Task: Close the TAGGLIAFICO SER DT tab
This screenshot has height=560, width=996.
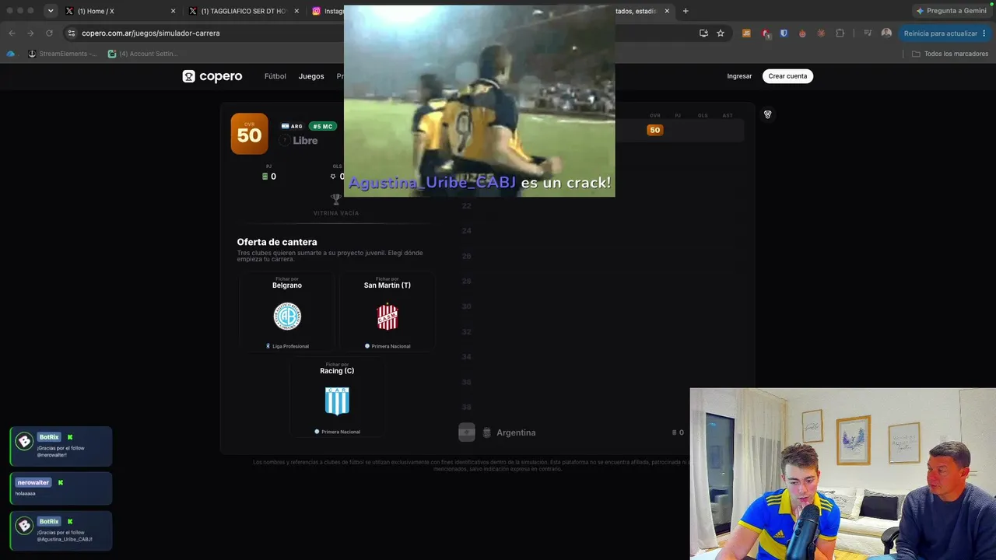Action: pyautogui.click(x=296, y=11)
